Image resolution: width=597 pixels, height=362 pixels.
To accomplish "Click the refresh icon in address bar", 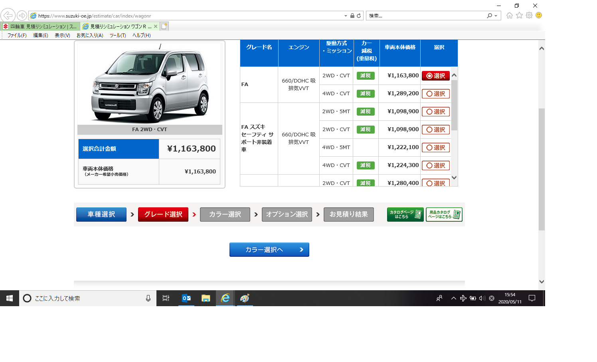I will [x=359, y=16].
